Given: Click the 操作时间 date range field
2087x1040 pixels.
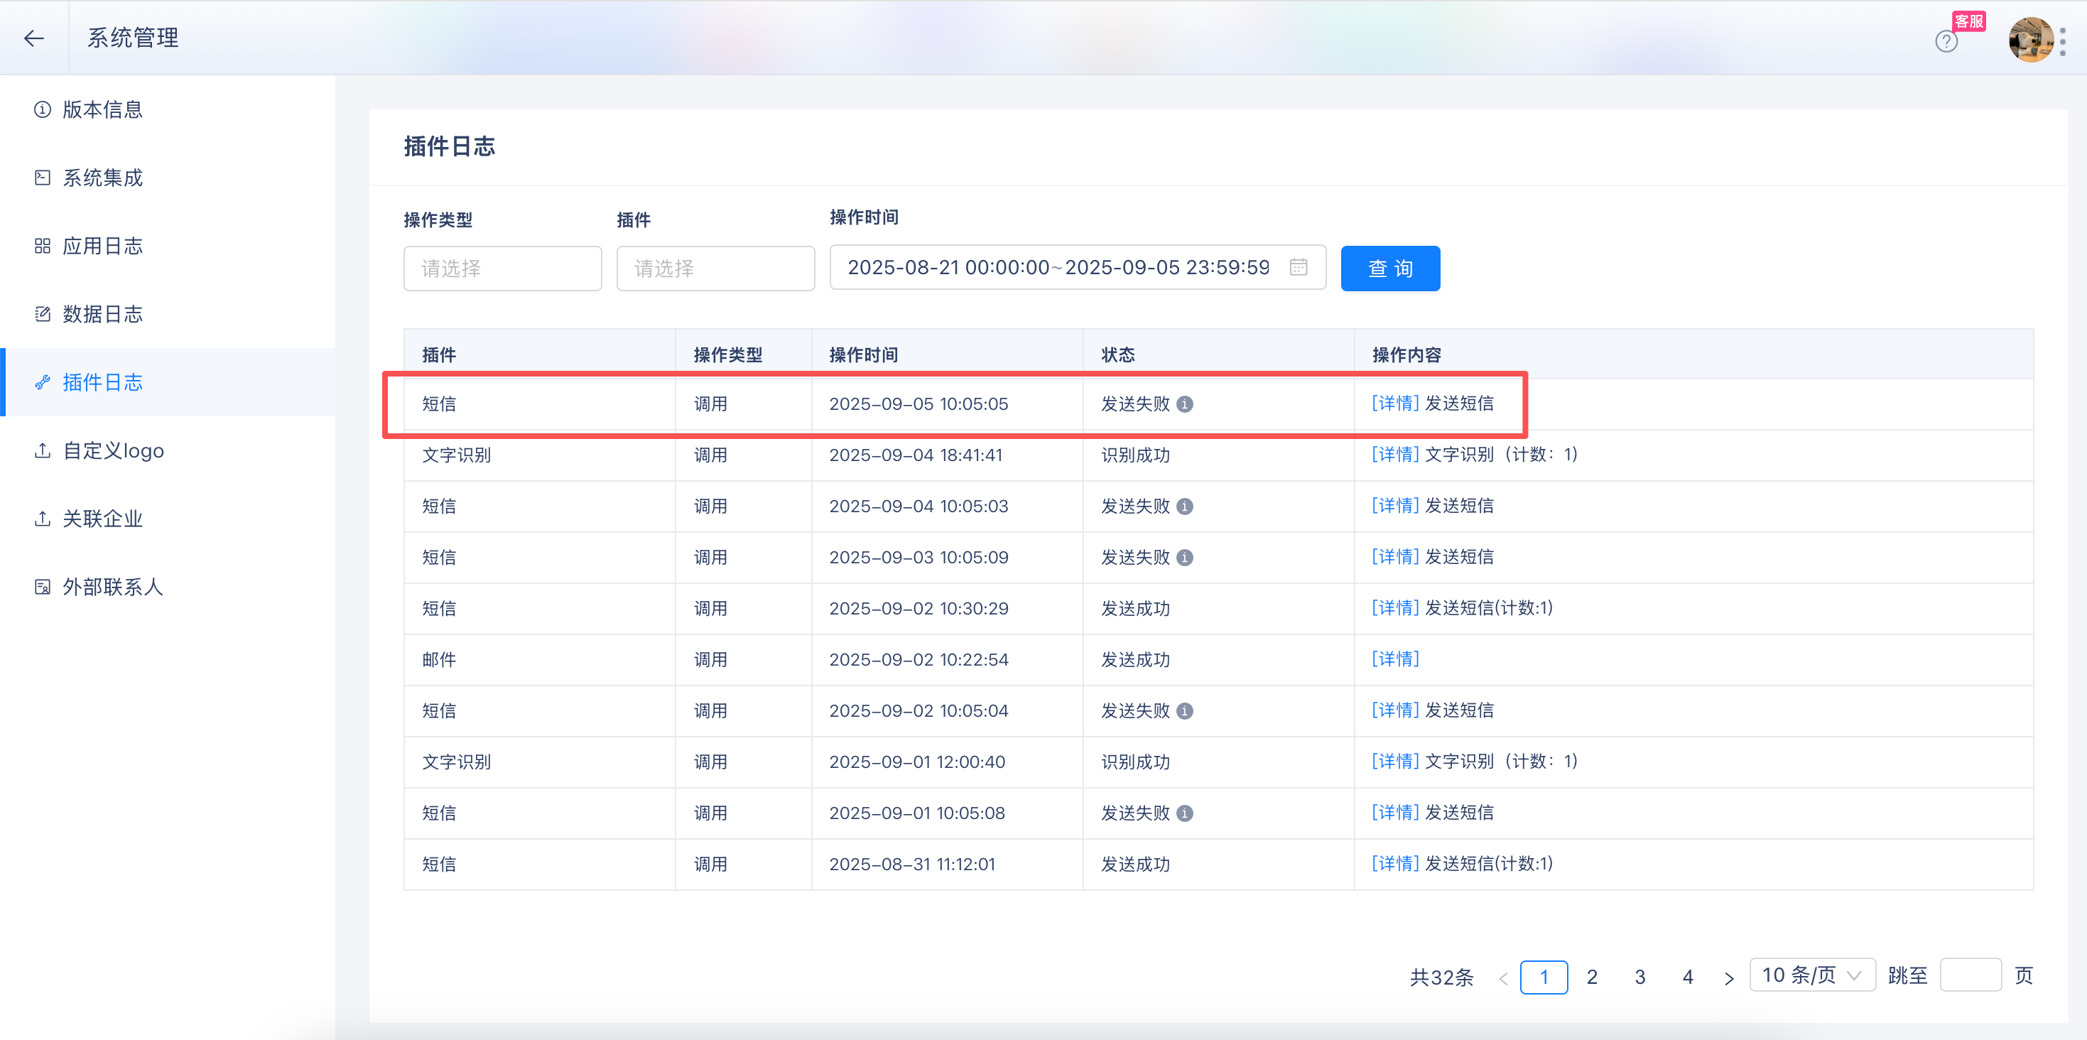Looking at the screenshot, I should 1078,267.
